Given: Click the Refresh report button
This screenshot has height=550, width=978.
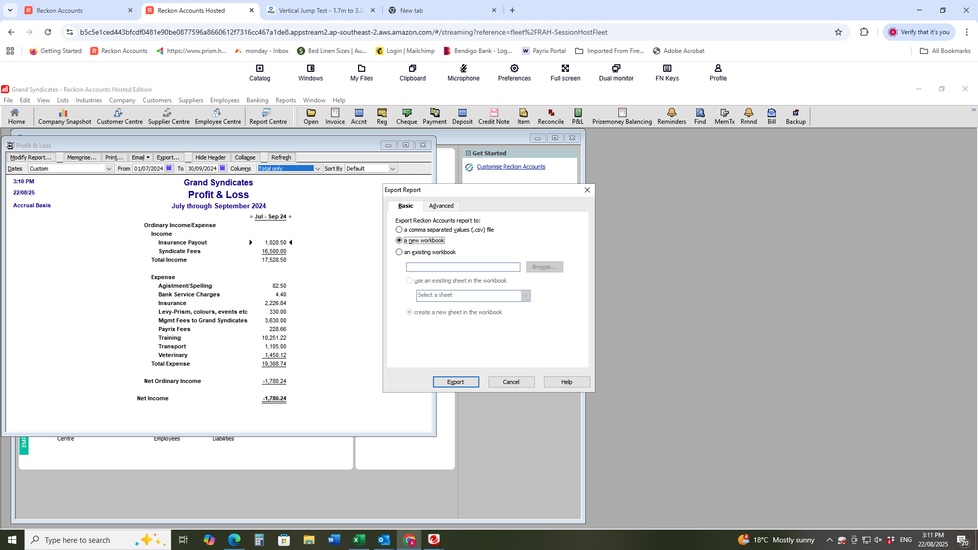Looking at the screenshot, I should [x=281, y=157].
